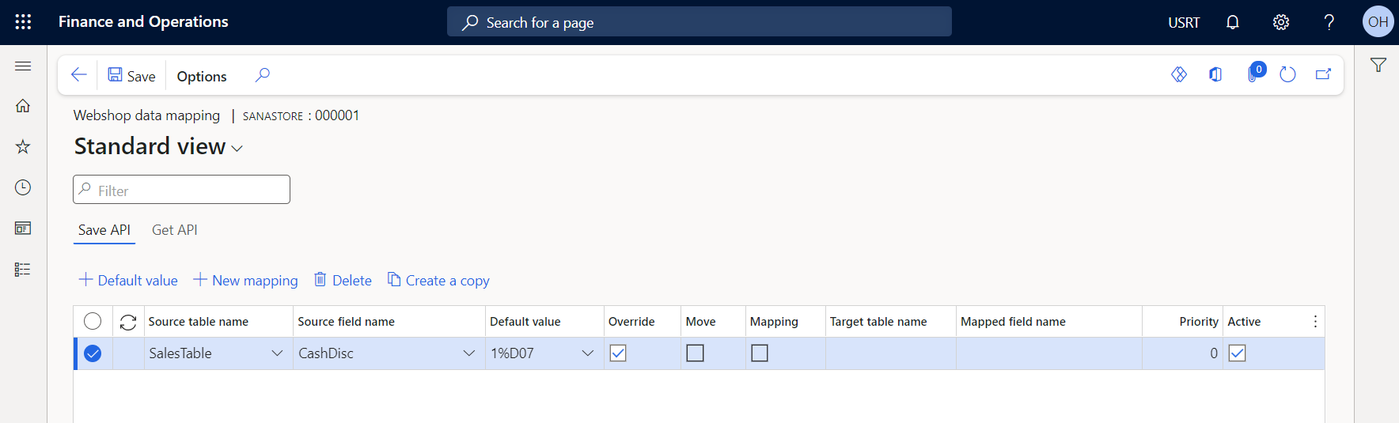Toggle Override checkbox for CashDisc row
This screenshot has height=423, width=1399.
(x=618, y=353)
